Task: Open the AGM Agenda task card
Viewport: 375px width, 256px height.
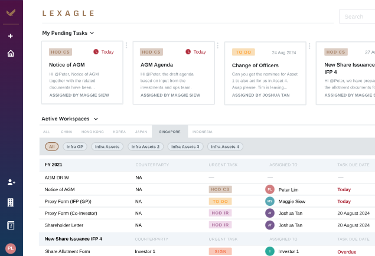Action: point(174,73)
